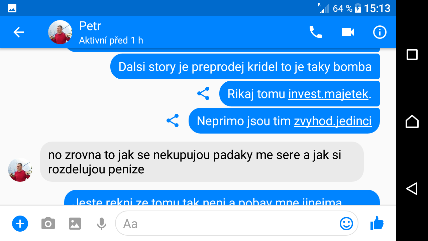This screenshot has height=241, width=428.
Task: Tap Petr's avatar in the header
Action: (60, 32)
